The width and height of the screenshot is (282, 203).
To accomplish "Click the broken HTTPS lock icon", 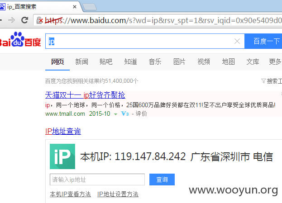I will click(x=39, y=20).
